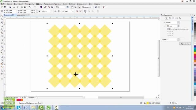Select the Freehand tool in toolbox

[x=2, y=29]
